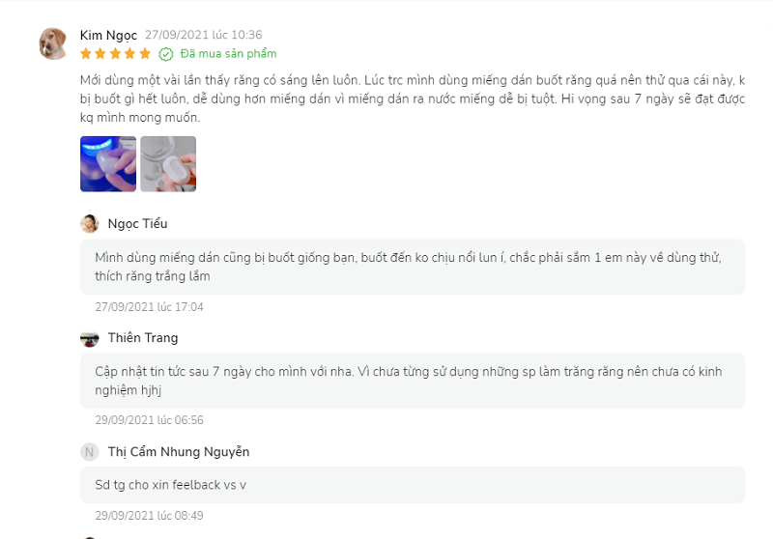Click the third rating star
The height and width of the screenshot is (539, 773).
point(115,54)
